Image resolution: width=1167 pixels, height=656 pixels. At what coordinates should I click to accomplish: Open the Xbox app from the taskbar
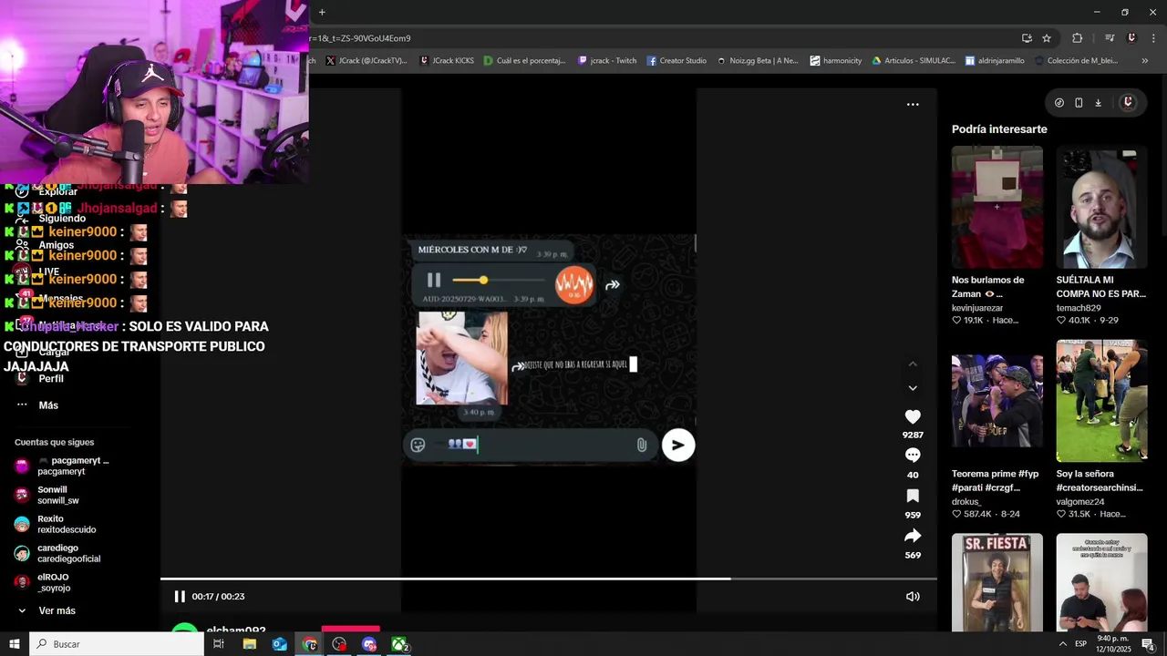[399, 644]
